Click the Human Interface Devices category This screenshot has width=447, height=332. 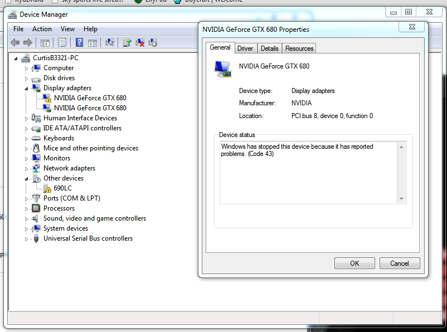tap(80, 118)
